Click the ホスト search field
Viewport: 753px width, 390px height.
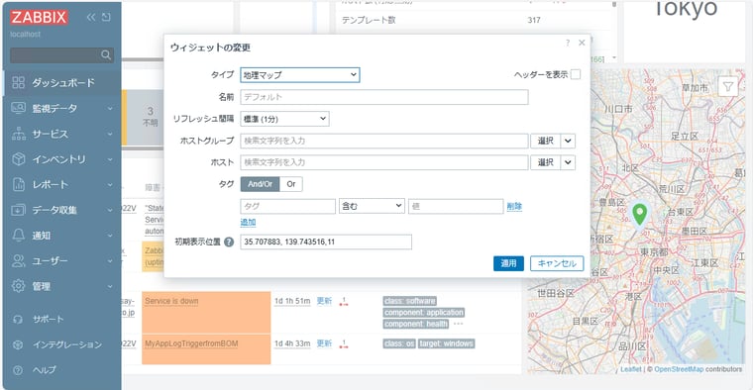(x=384, y=162)
